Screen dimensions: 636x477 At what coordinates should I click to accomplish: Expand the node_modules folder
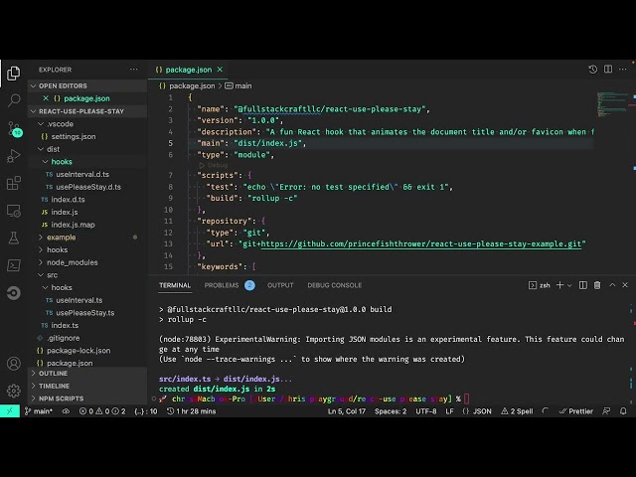coord(87,262)
